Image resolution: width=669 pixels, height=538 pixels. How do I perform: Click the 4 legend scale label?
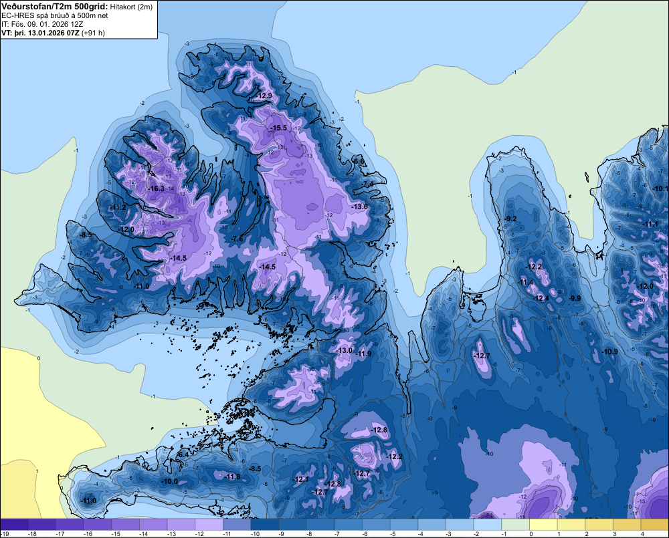[x=642, y=534]
